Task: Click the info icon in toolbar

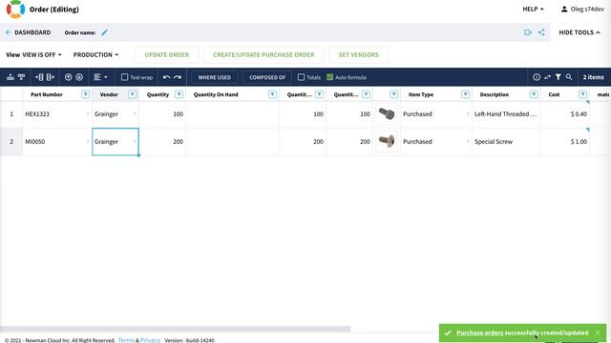Action: click(x=537, y=77)
